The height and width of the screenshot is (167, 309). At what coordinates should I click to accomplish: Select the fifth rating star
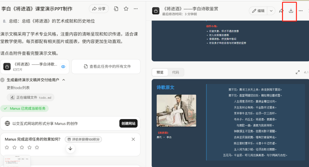(36, 147)
